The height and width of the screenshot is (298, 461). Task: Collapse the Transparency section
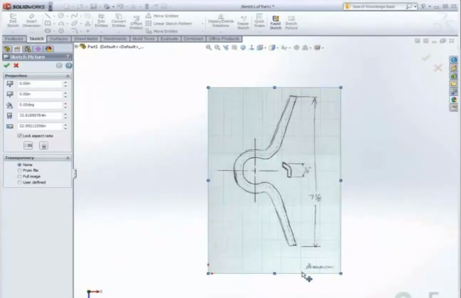pos(67,158)
